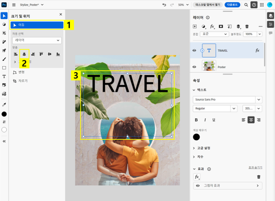Open the Stylize_Poster document name dropdown
275x201 pixels.
pos(32,5)
